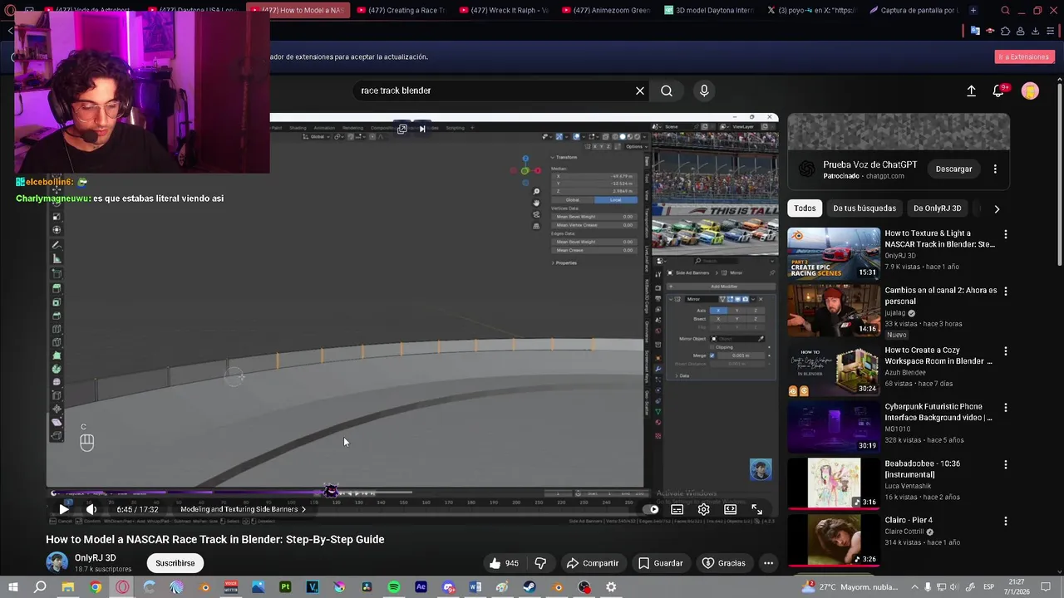Open the Google Translate extension icon
The image size is (1064, 598).
975,31
